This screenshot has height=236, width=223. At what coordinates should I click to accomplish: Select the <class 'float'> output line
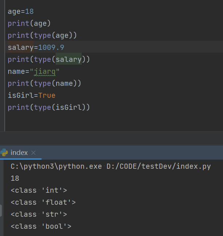click(x=43, y=202)
